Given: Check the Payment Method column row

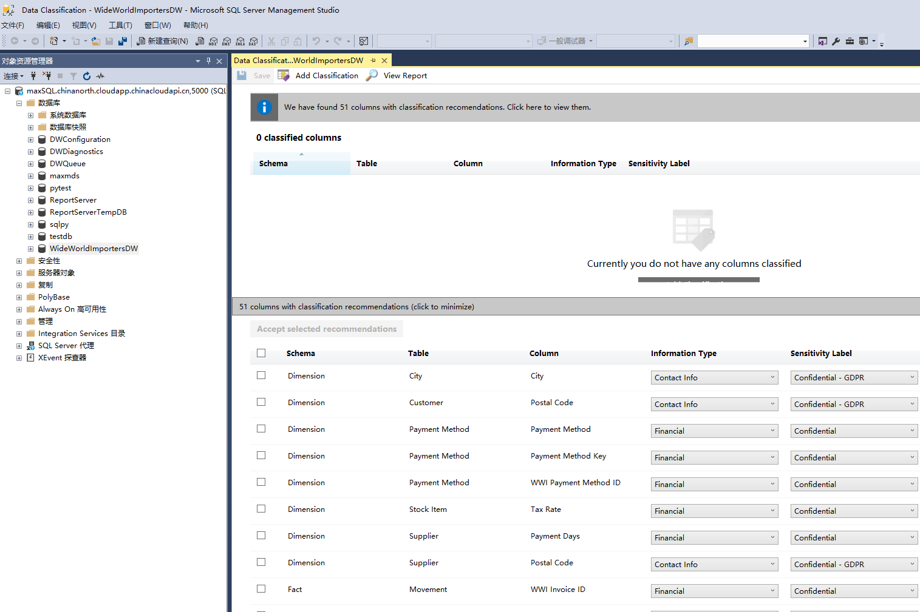Looking at the screenshot, I should 261,429.
